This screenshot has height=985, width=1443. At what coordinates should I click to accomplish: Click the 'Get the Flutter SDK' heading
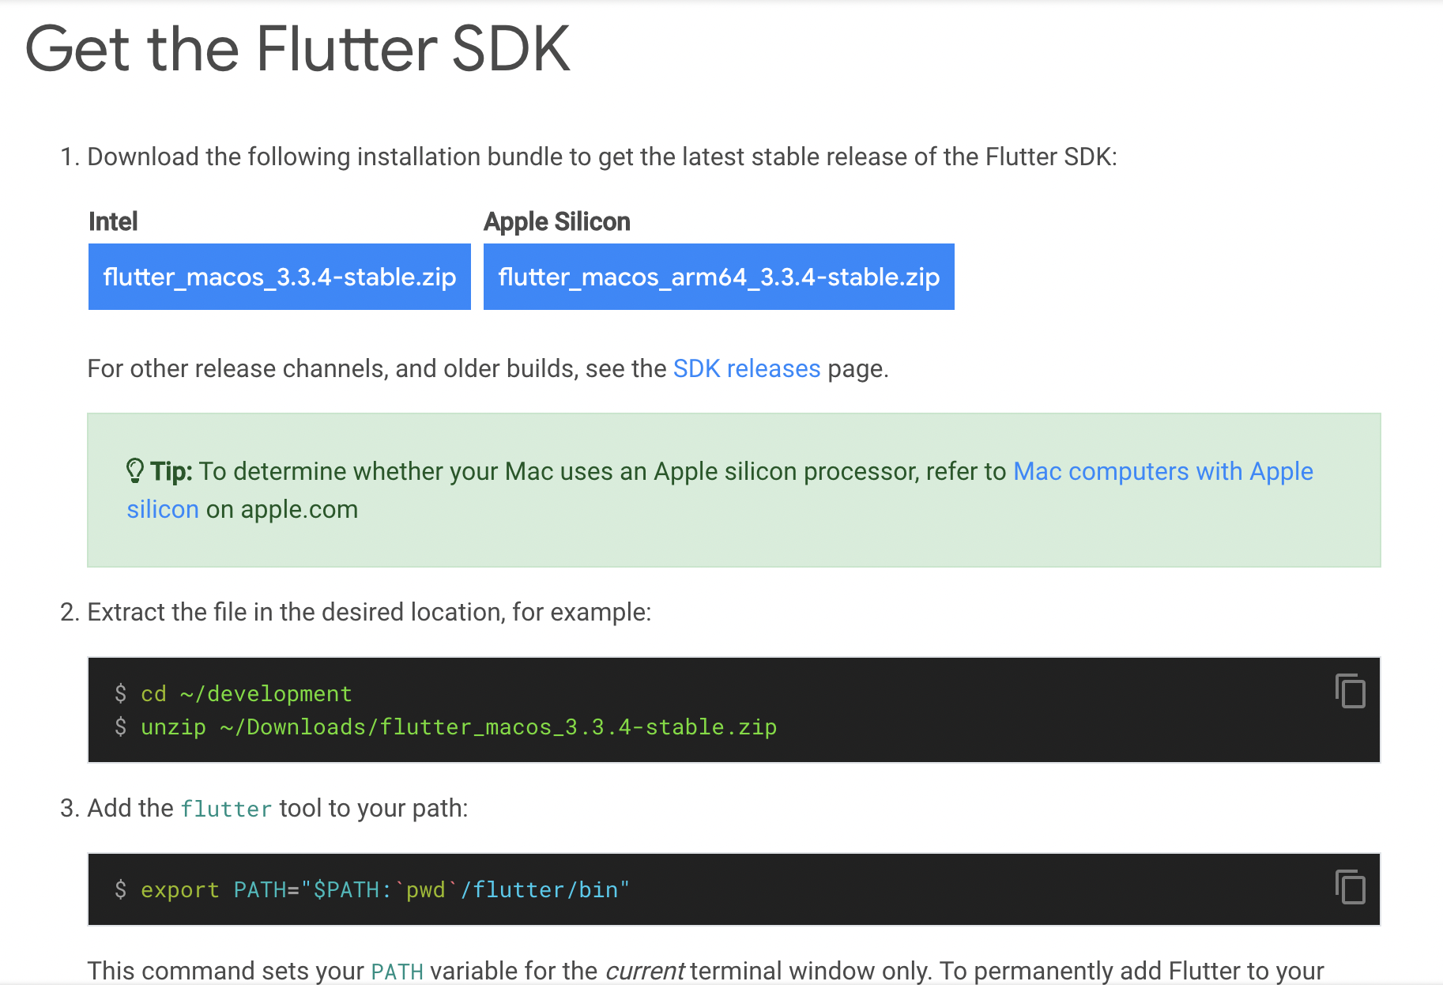point(298,49)
